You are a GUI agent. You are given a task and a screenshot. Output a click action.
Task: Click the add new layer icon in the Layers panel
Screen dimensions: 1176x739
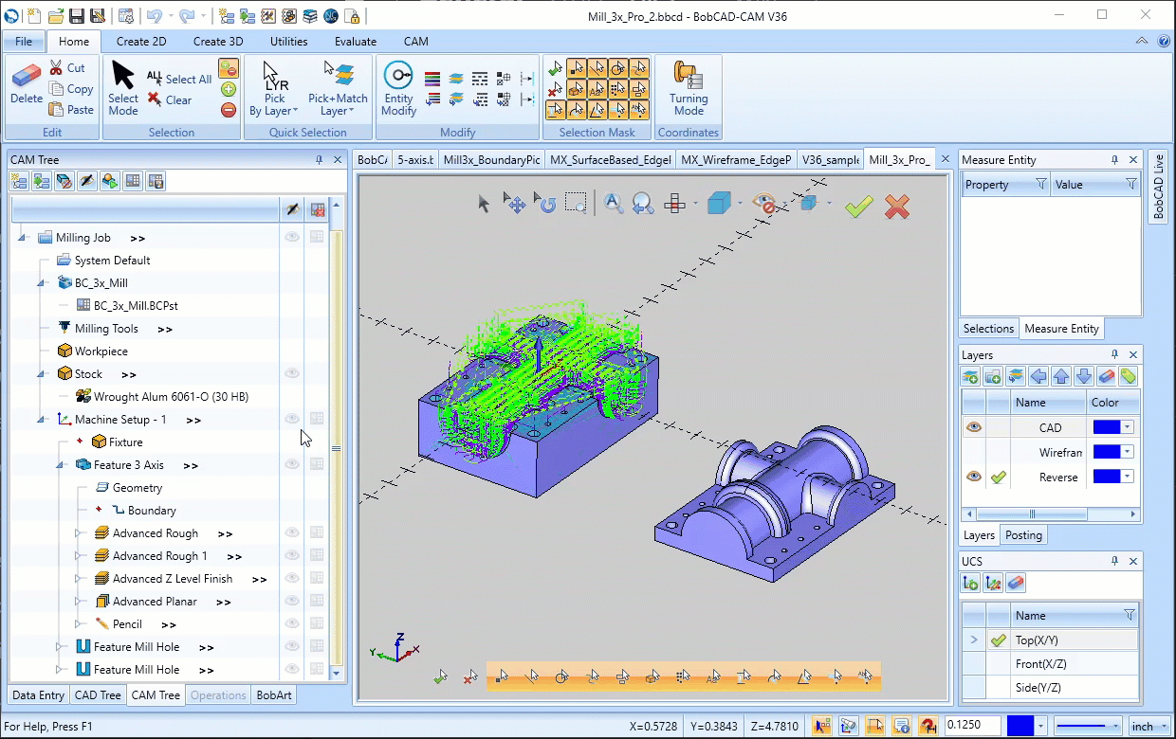pos(970,376)
